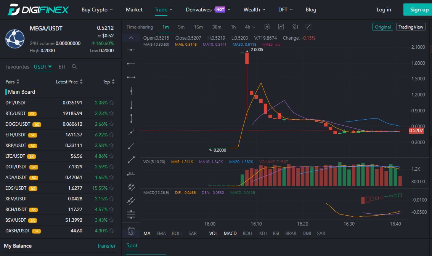This screenshot has height=256, width=432.
Task: Open the Blog page
Action: pos(311,10)
